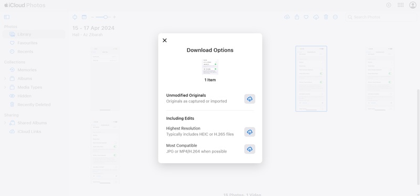Click the Recents clock icon

12,52
